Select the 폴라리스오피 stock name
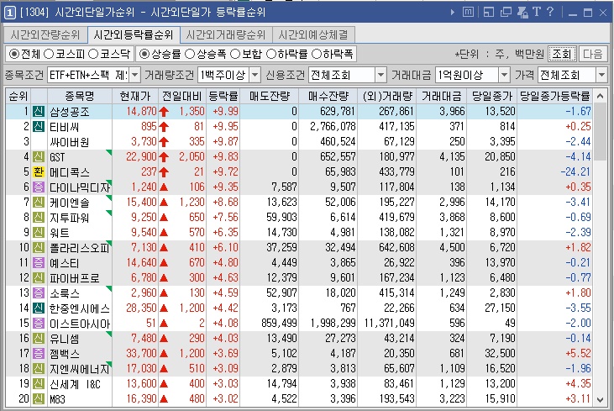This screenshot has height=411, width=614. click(x=80, y=248)
